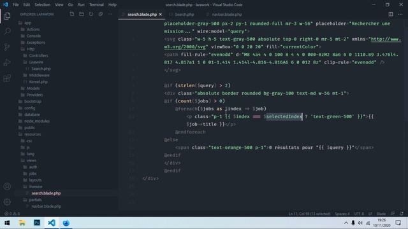The width and height of the screenshot is (408, 229).
Task: Expand the partials folder
Action: coord(35,200)
